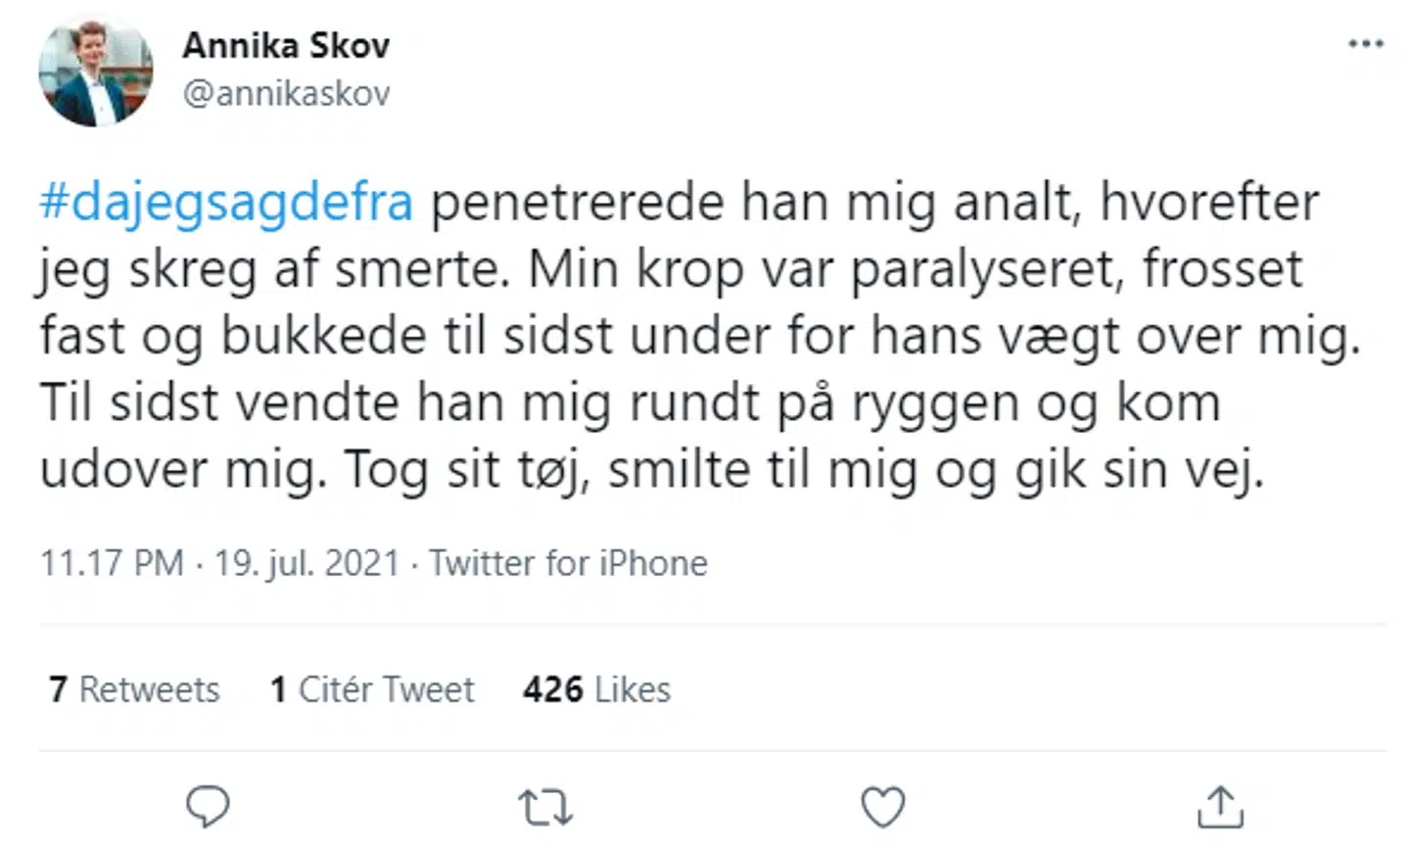Select the 19. jul. 2021 date
This screenshot has width=1410, height=847.
tap(306, 563)
